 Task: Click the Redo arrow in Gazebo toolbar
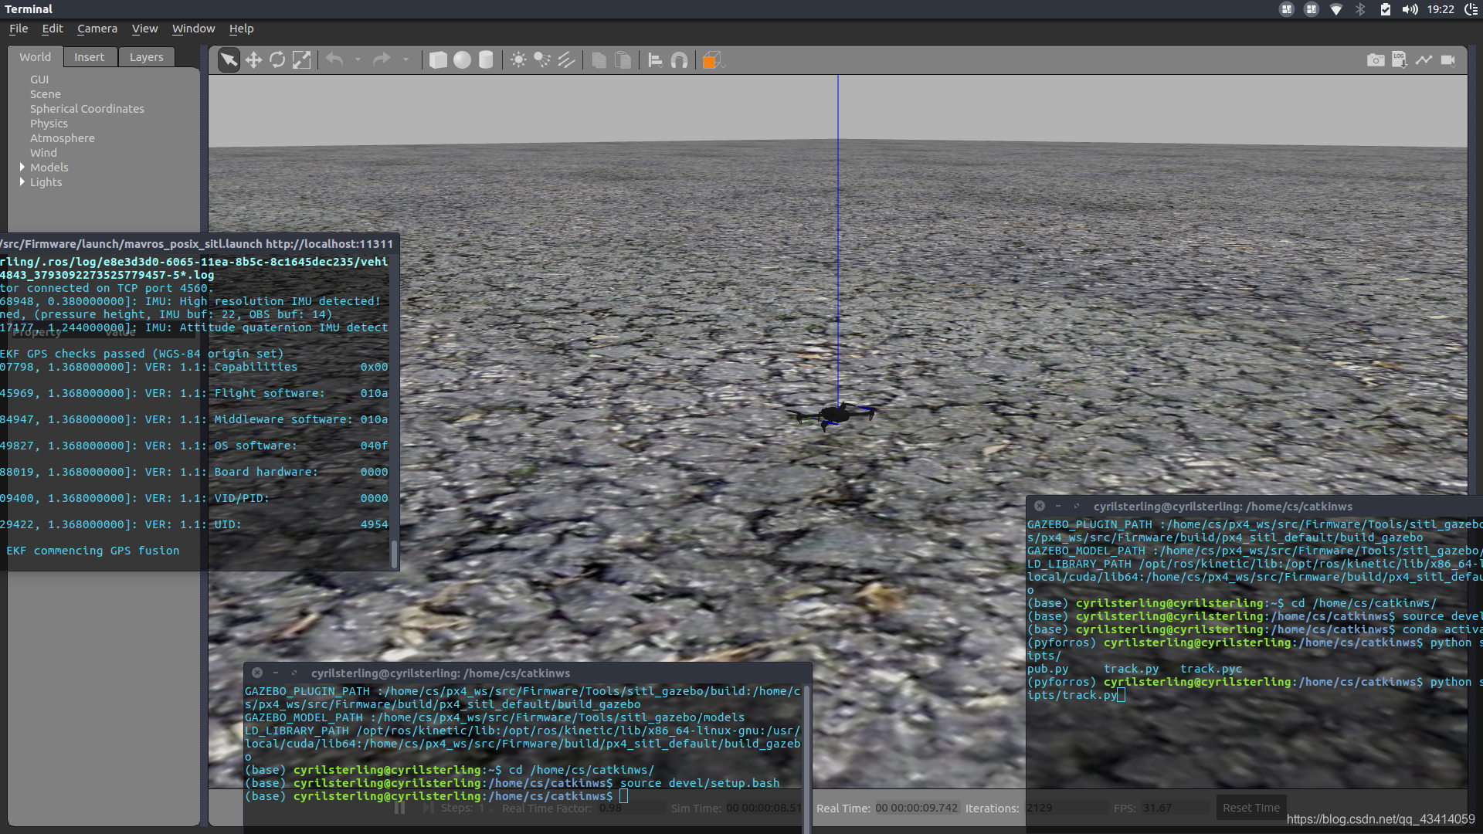coord(382,59)
